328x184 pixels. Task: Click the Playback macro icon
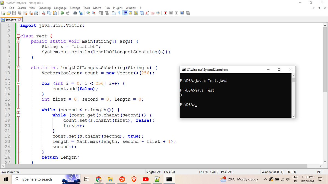pos(177,13)
